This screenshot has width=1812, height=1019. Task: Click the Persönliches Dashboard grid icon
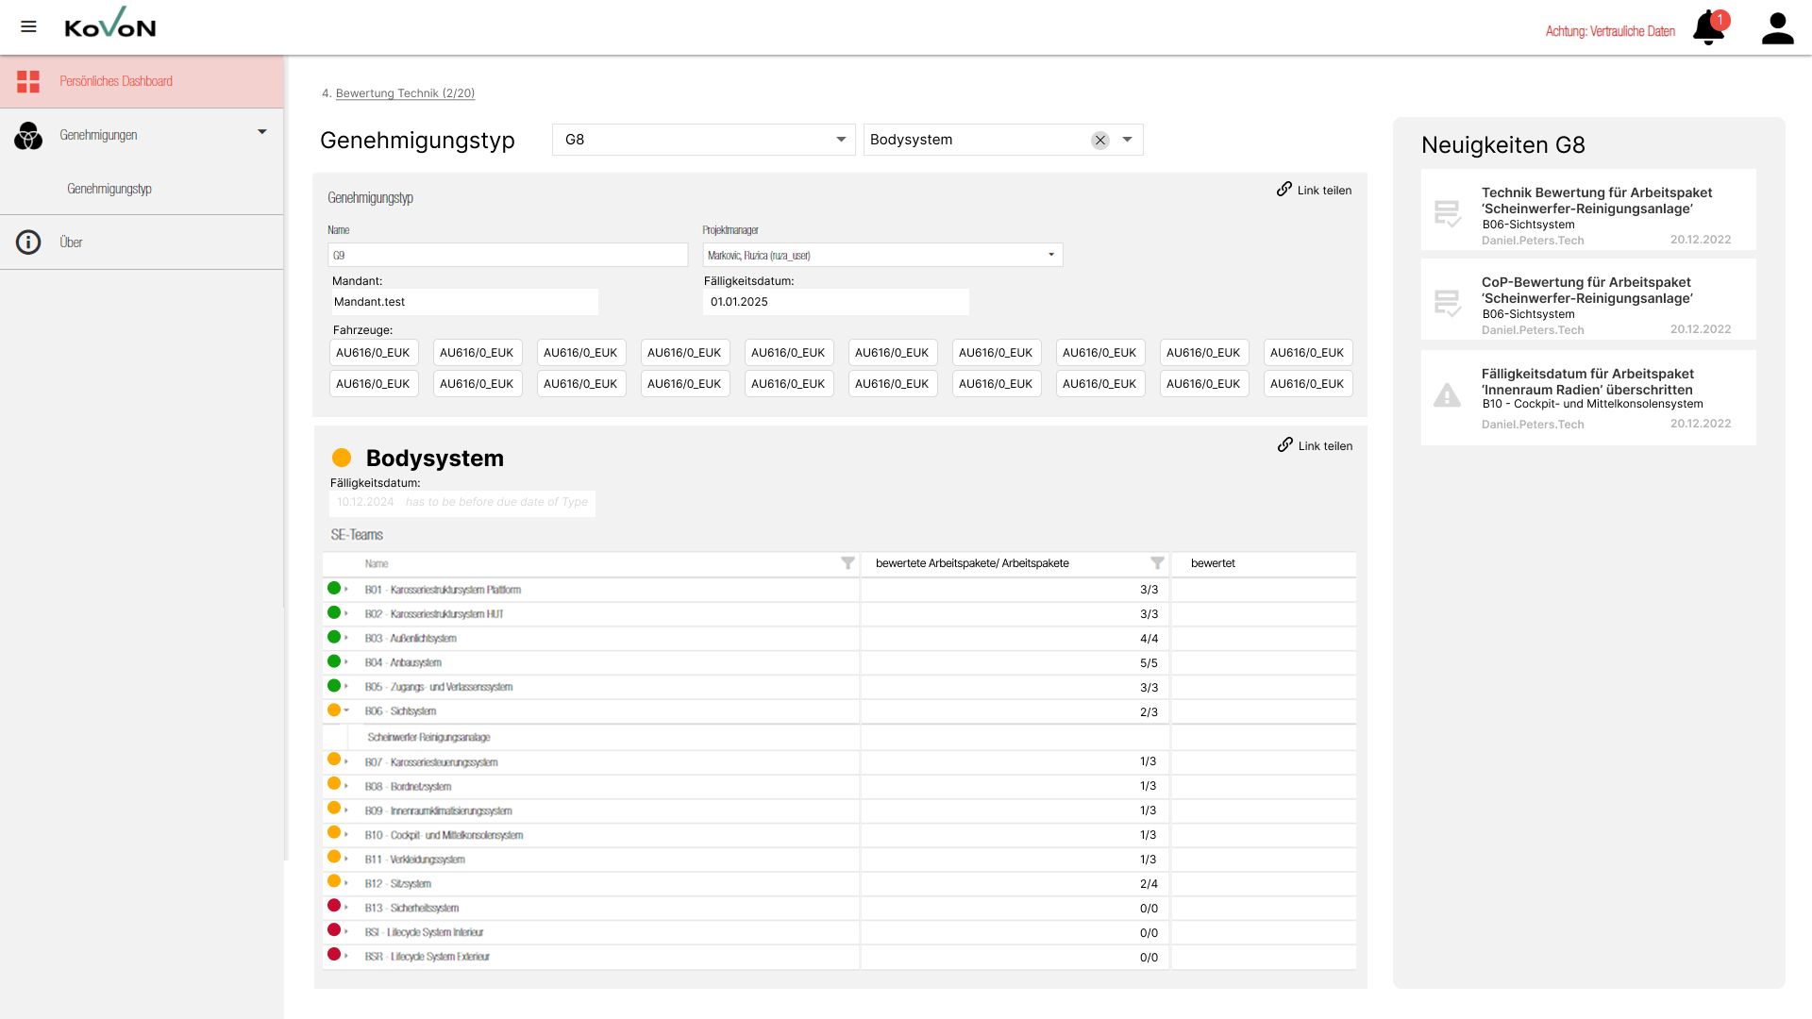[28, 81]
